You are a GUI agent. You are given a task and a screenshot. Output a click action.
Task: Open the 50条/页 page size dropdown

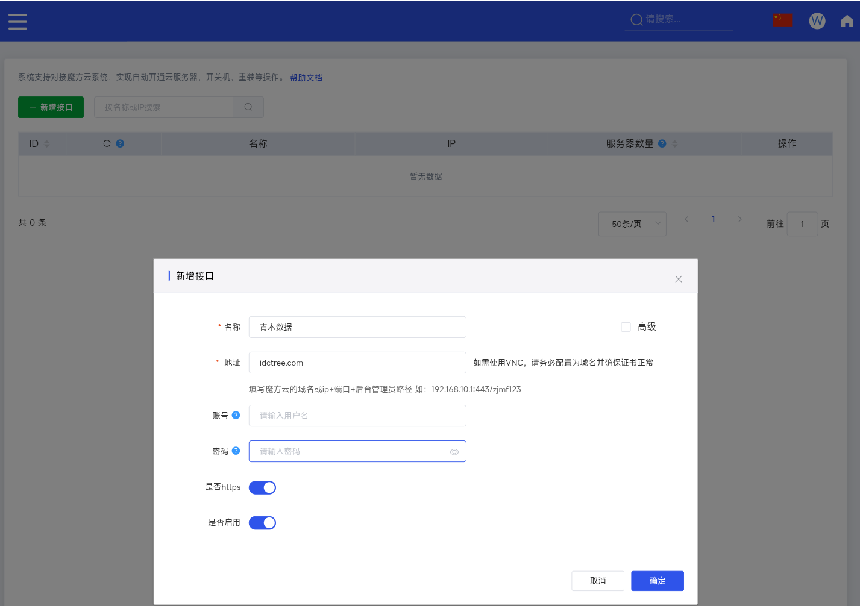pyautogui.click(x=632, y=223)
